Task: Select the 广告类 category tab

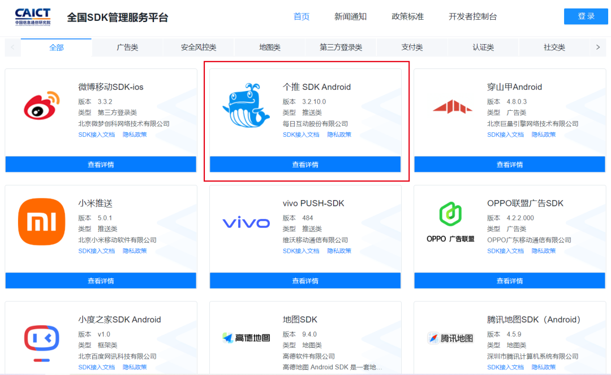Action: click(x=127, y=48)
